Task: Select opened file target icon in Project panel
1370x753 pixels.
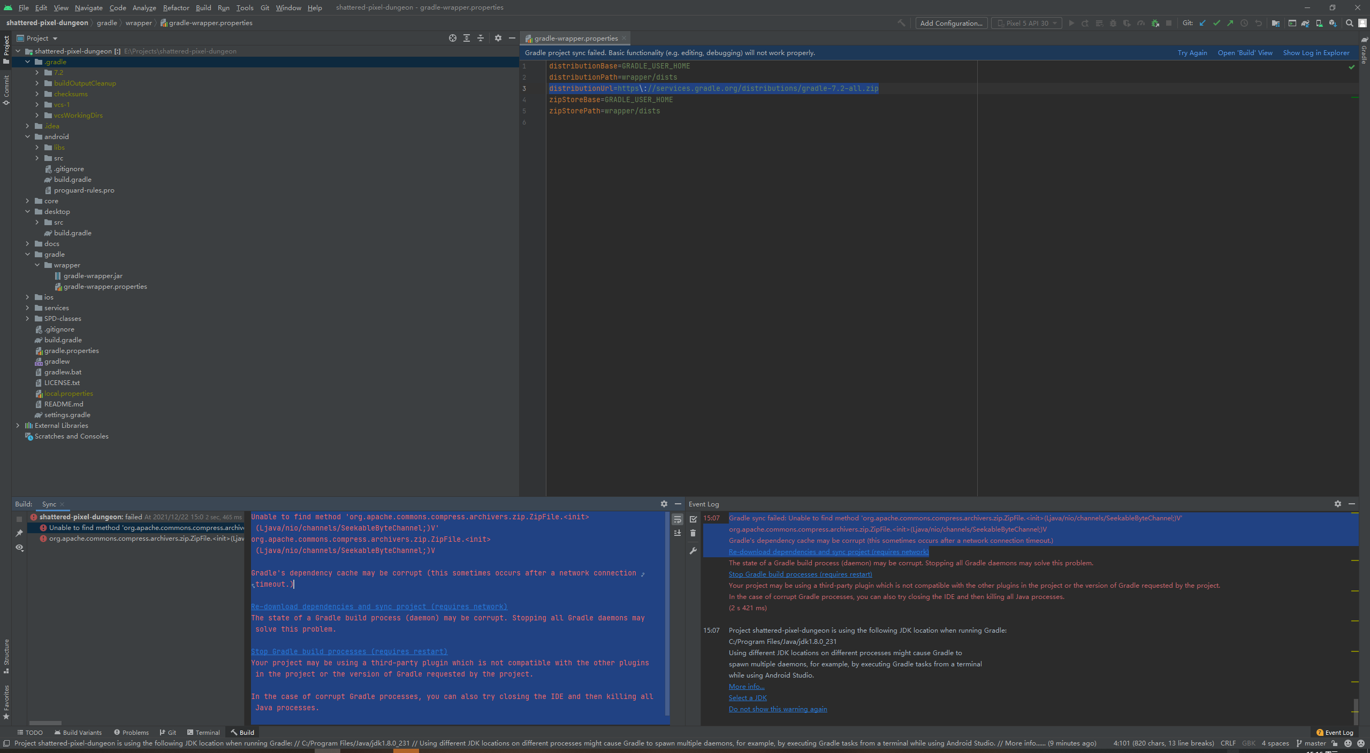Action: 453,38
